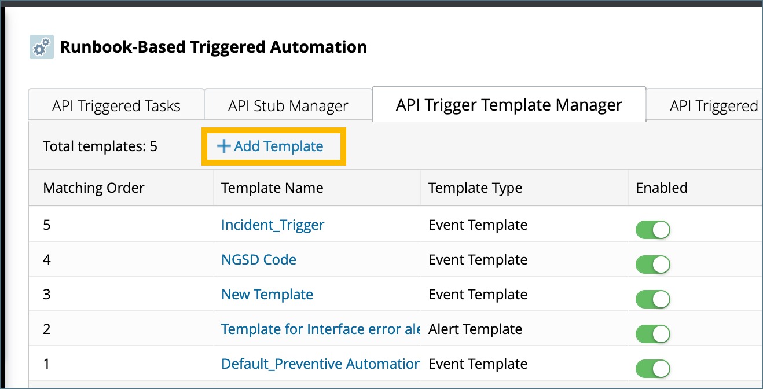This screenshot has height=389, width=763.
Task: Sort by the Matching Order column header
Action: (93, 188)
